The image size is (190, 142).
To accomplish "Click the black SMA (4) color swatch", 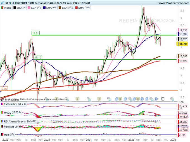I will [15, 8].
